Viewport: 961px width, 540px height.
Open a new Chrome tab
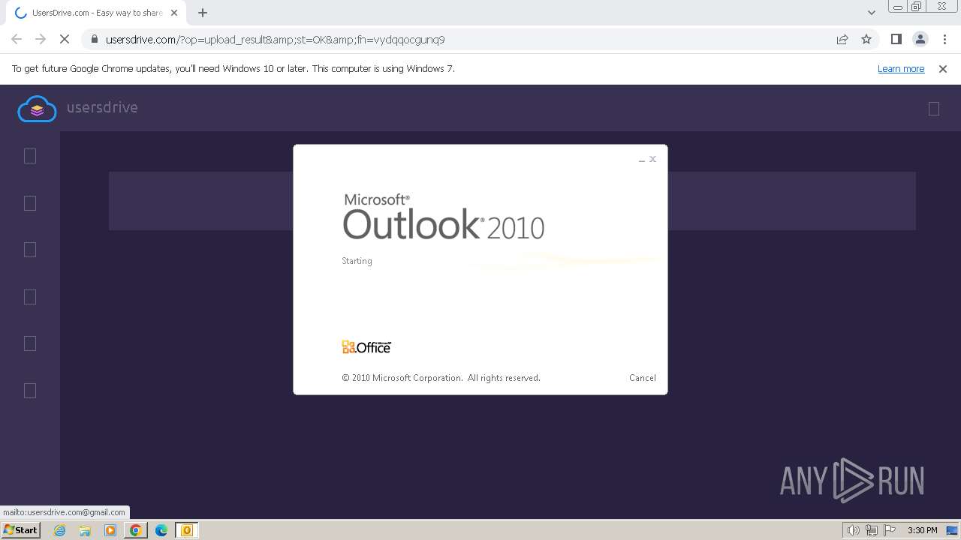click(x=203, y=13)
